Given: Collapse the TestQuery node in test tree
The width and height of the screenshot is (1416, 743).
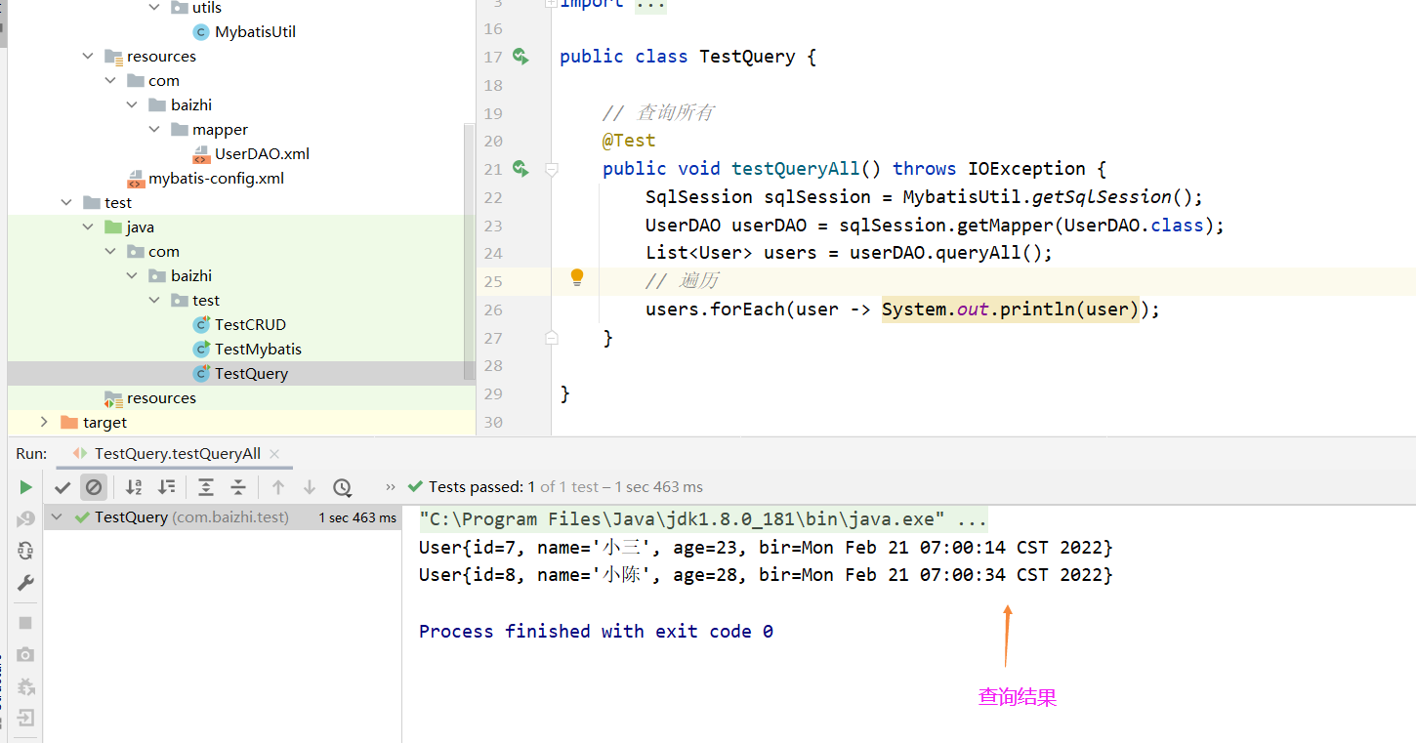Looking at the screenshot, I should [57, 517].
